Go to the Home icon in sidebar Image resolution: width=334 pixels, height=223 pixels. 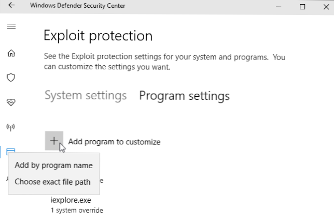click(11, 53)
